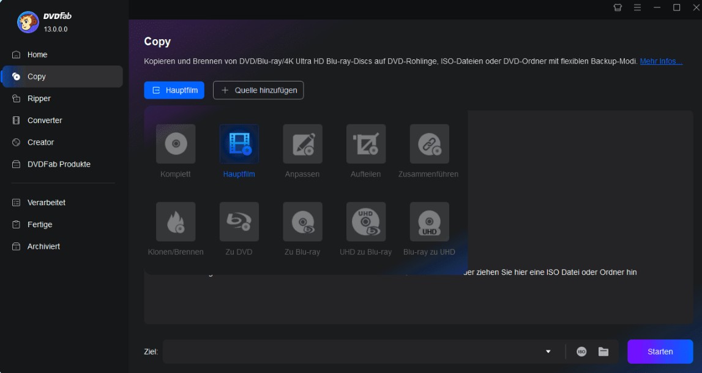Select the Anpassen copy mode
Image resolution: width=702 pixels, height=373 pixels.
[302, 144]
